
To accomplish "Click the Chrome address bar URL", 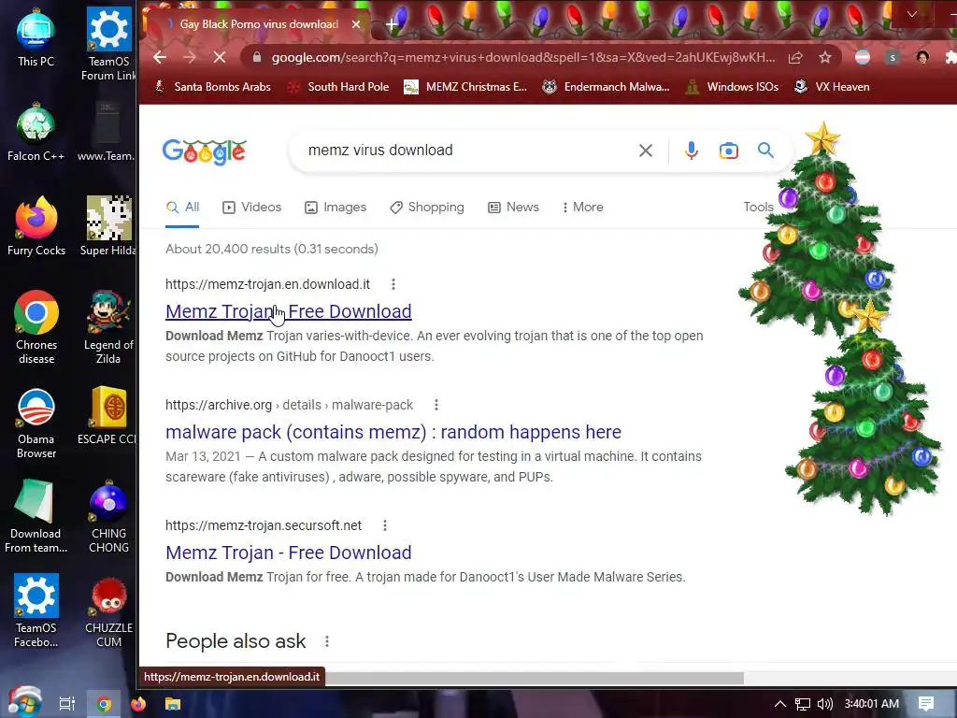I will click(523, 57).
